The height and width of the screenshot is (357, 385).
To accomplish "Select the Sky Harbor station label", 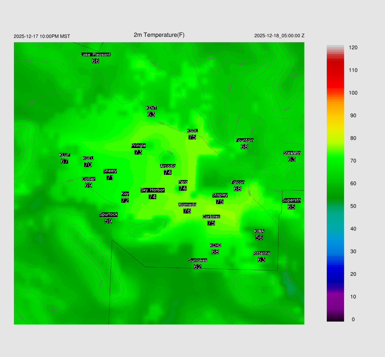I will pyautogui.click(x=152, y=190).
